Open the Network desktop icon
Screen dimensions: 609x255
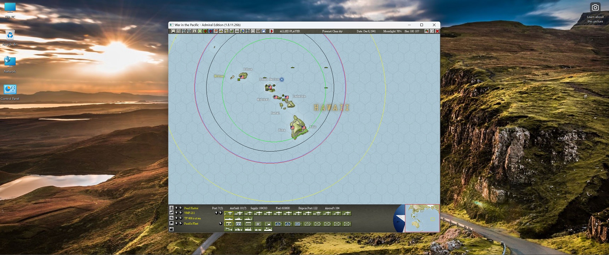10,65
